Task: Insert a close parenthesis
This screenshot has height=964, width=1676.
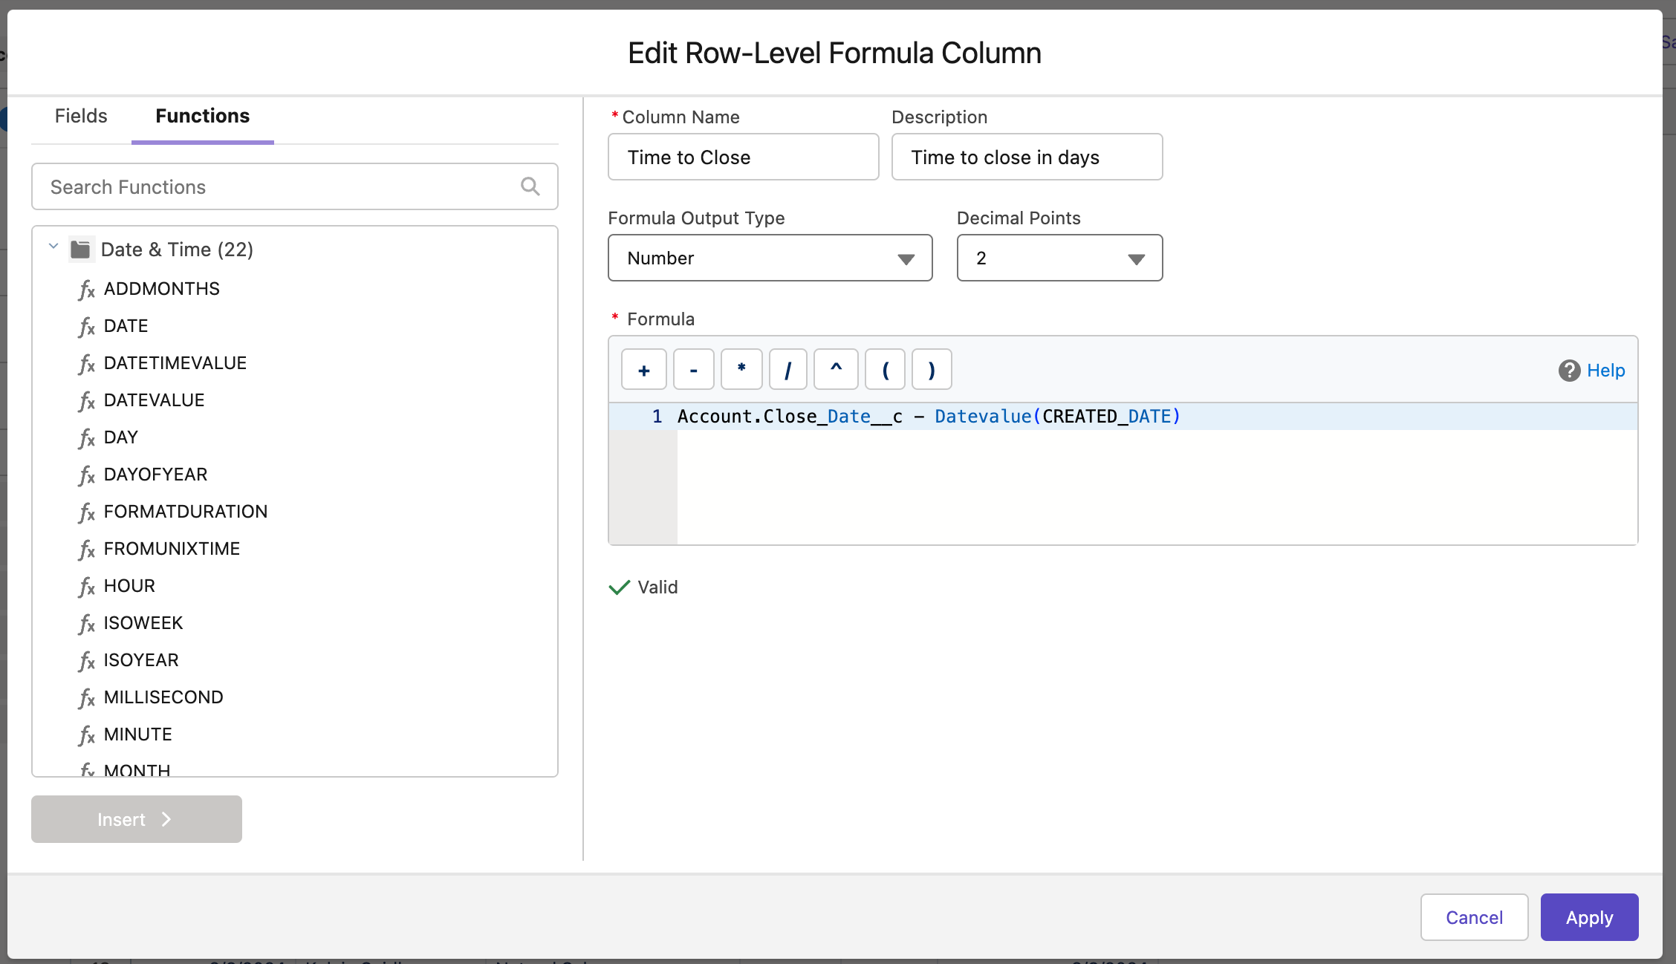Action: click(932, 370)
